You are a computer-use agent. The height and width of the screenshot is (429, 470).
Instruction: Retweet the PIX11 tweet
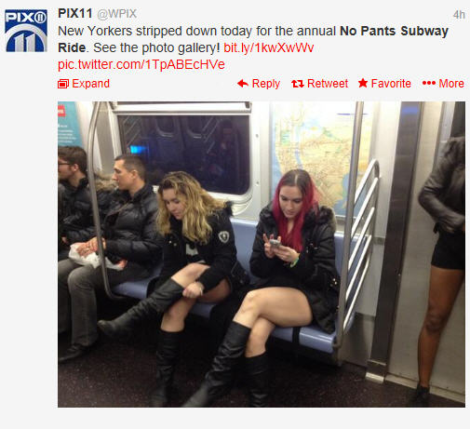point(319,84)
